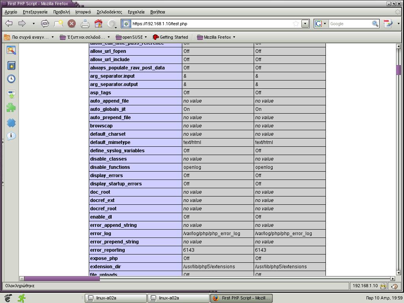Click the padlock security icon in status bar
Screen dimensions: 404x303
pos(383,286)
